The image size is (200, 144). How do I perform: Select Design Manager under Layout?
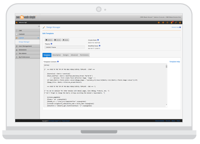[x=24, y=42]
